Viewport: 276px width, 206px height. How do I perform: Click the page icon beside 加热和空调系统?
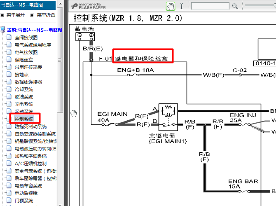[x=9, y=156]
